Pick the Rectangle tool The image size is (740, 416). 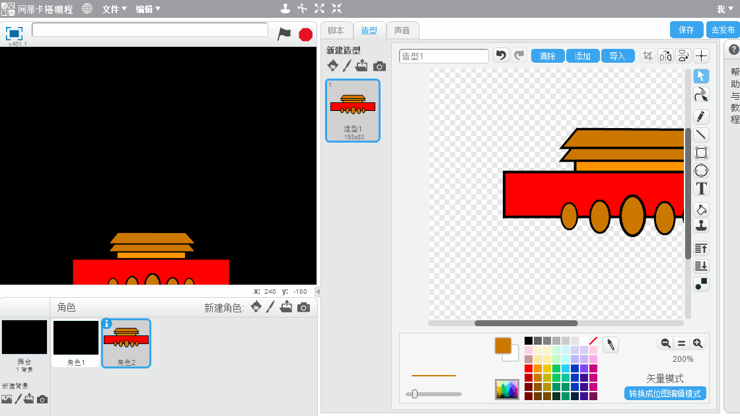point(701,153)
